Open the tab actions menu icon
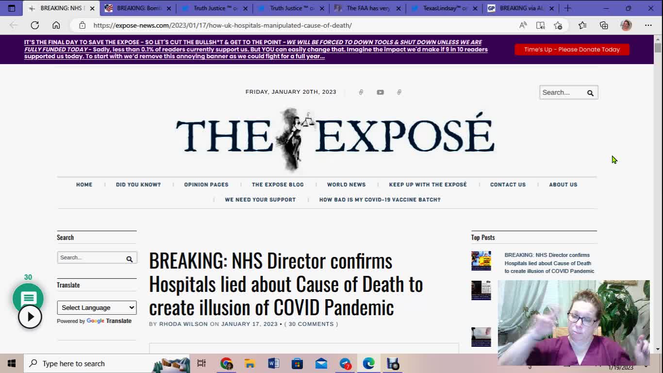Viewport: 663px width, 373px height. coord(12,8)
